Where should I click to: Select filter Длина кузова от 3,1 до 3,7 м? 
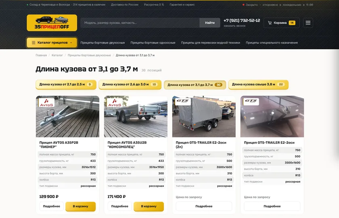pos(195,85)
